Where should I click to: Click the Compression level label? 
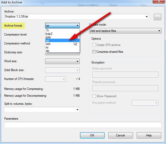[x=16, y=34]
